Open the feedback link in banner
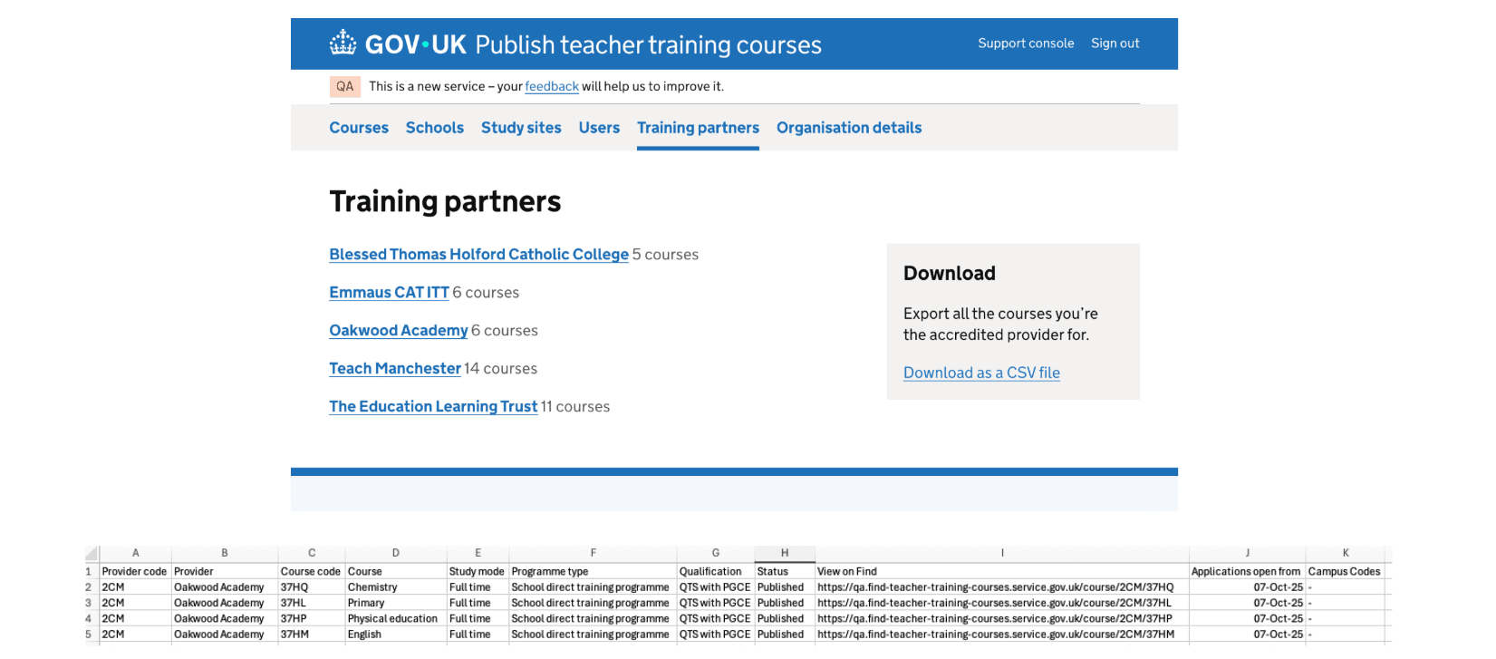 tap(552, 87)
